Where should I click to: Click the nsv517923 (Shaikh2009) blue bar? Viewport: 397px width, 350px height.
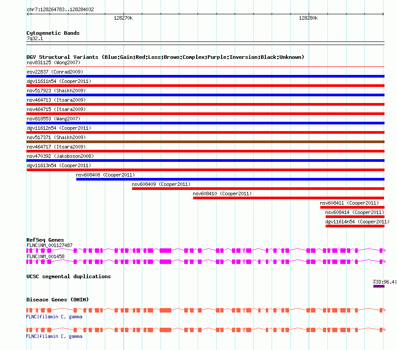point(205,95)
